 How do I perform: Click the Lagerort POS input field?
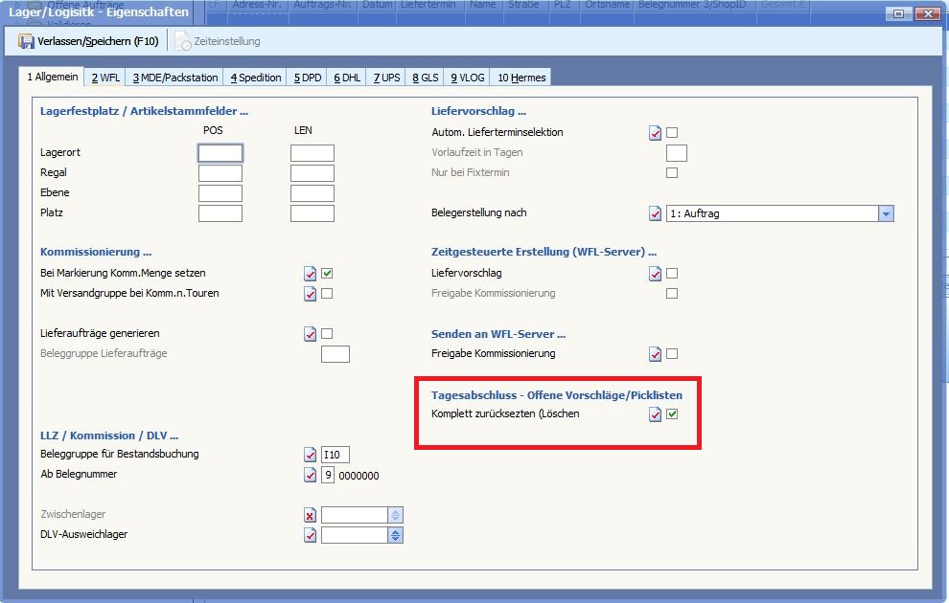(x=220, y=153)
